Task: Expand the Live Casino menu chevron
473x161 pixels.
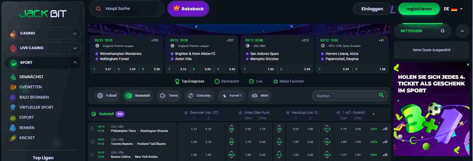Action: 75,48
